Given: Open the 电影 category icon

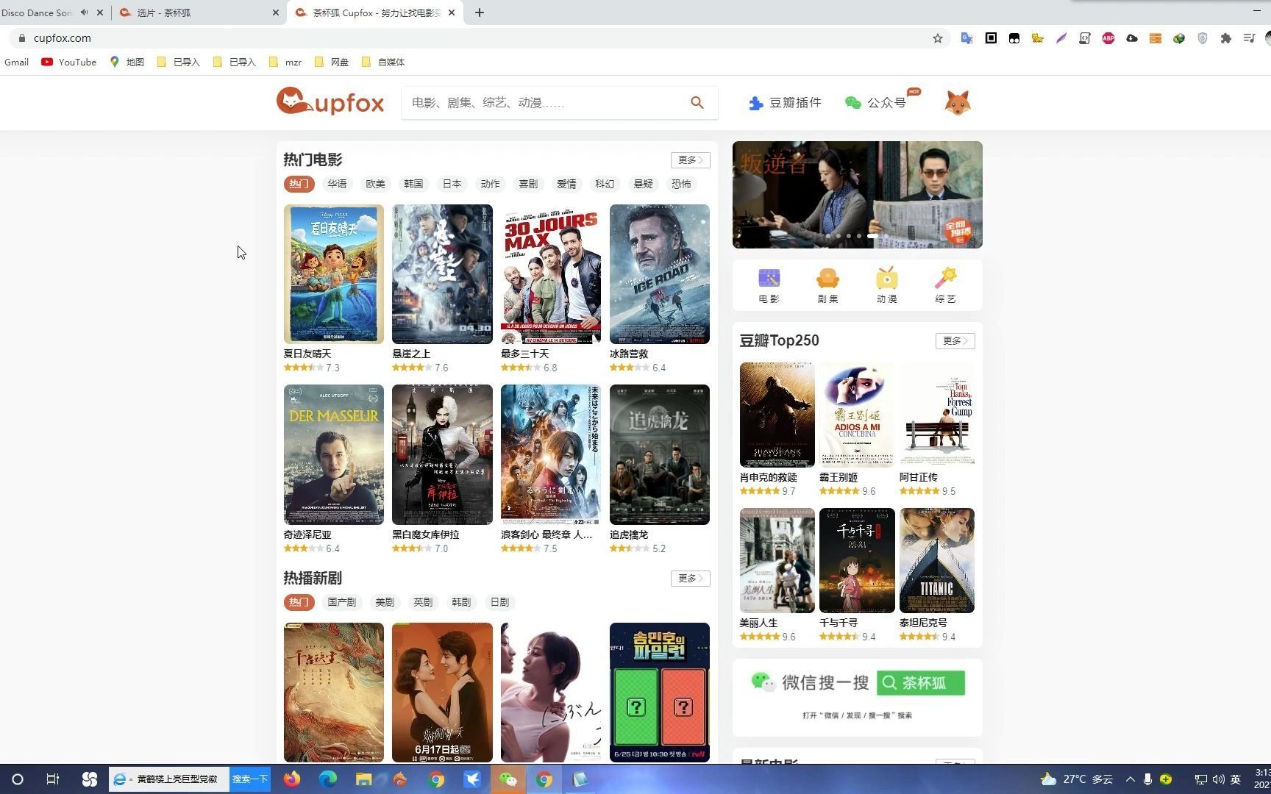Looking at the screenshot, I should (769, 285).
